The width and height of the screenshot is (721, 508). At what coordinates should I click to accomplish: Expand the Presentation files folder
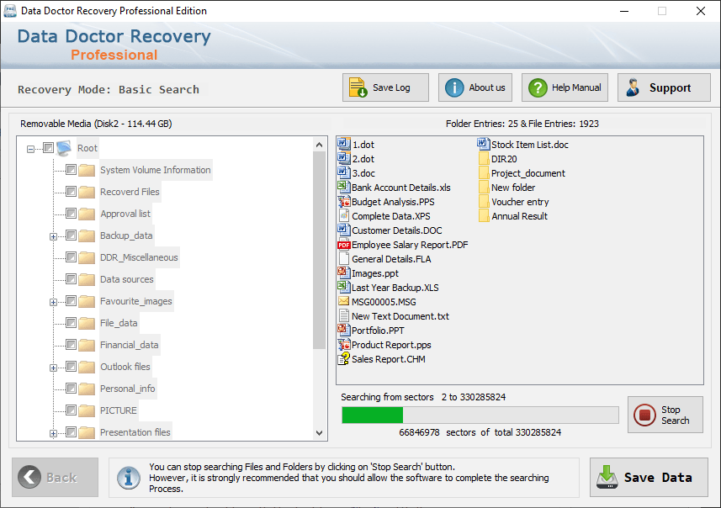(x=53, y=433)
